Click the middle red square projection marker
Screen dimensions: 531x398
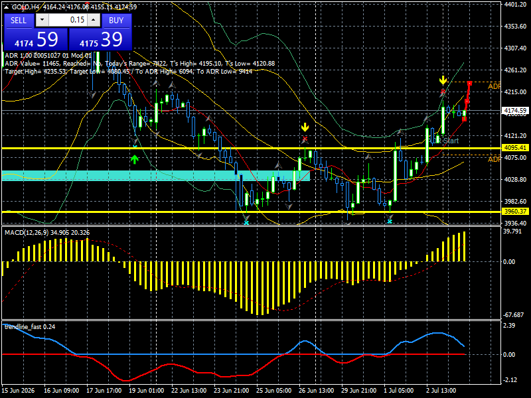(x=467, y=101)
